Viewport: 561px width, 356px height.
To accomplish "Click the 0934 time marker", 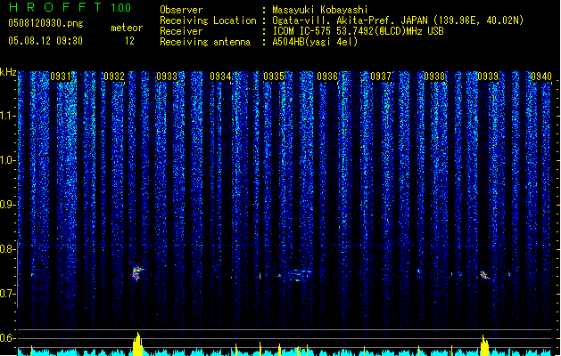I will (220, 77).
